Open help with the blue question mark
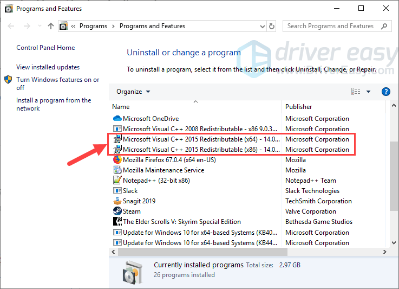The width and height of the screenshot is (399, 289). click(386, 92)
